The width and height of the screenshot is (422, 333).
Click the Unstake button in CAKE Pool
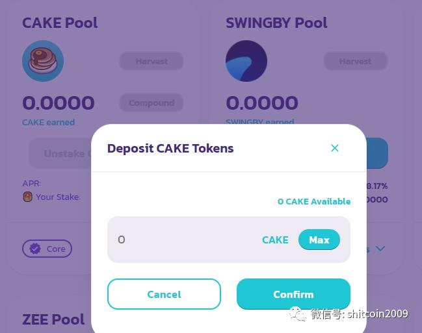(x=60, y=153)
